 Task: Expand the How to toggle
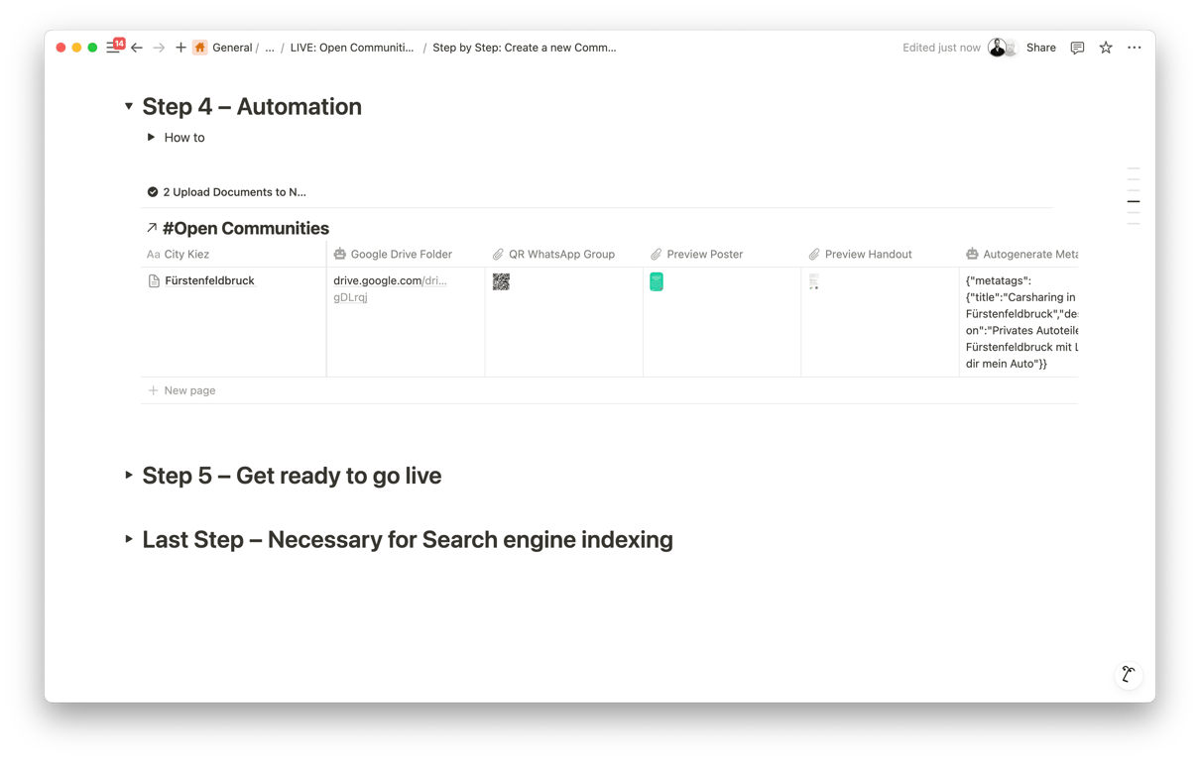coord(151,138)
